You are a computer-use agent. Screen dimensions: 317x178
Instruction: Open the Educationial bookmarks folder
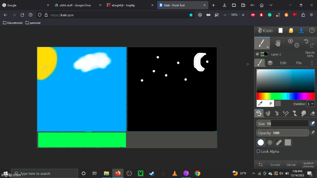coord(13,23)
